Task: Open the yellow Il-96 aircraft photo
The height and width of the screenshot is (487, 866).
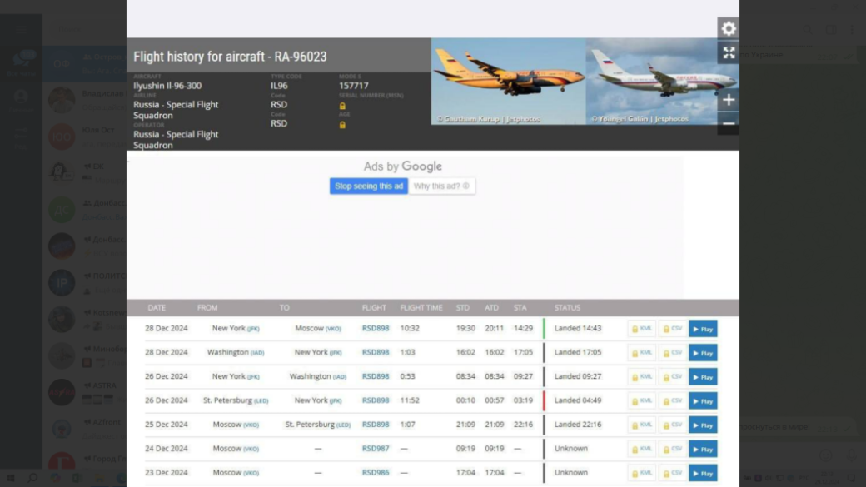Action: (508, 82)
